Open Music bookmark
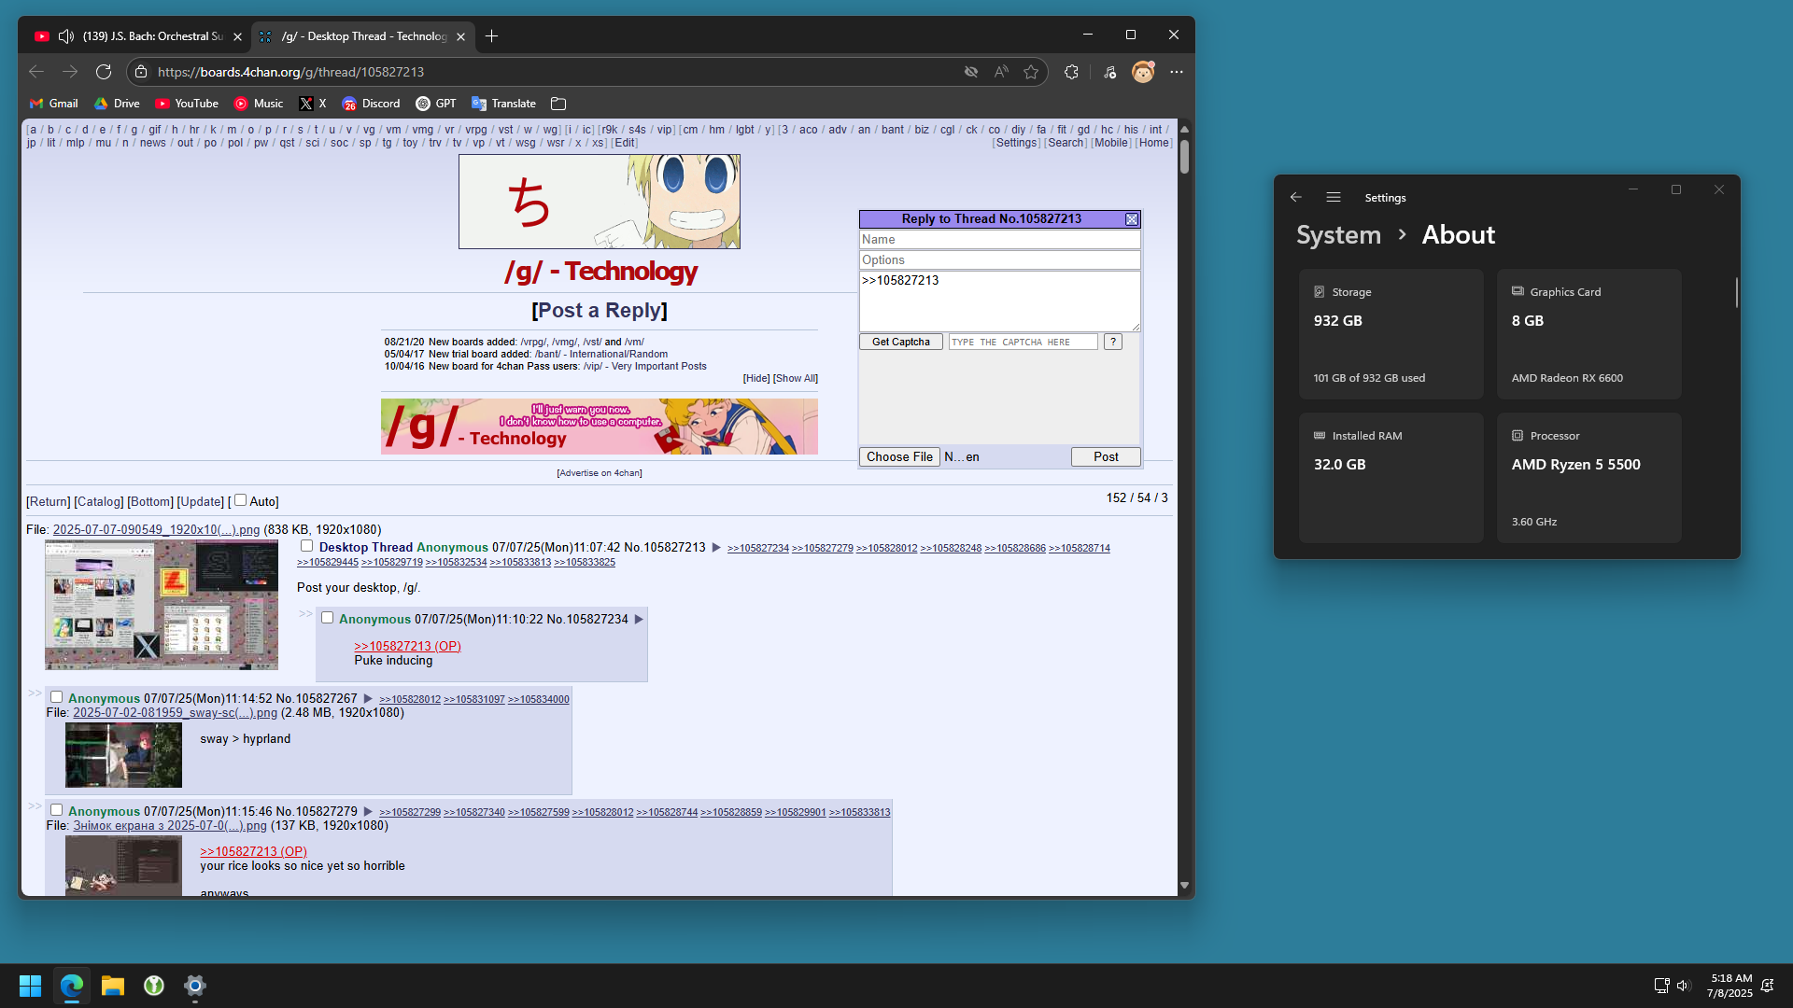 [259, 104]
